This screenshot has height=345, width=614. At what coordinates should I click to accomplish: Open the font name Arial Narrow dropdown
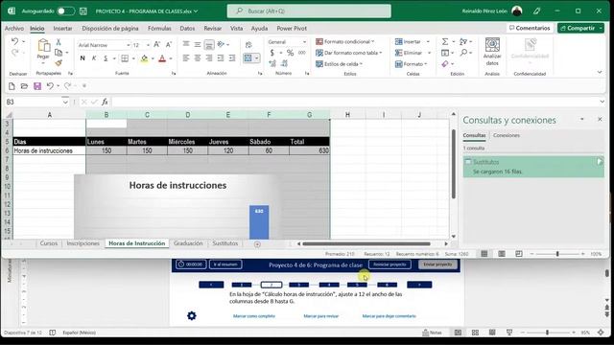coord(128,45)
